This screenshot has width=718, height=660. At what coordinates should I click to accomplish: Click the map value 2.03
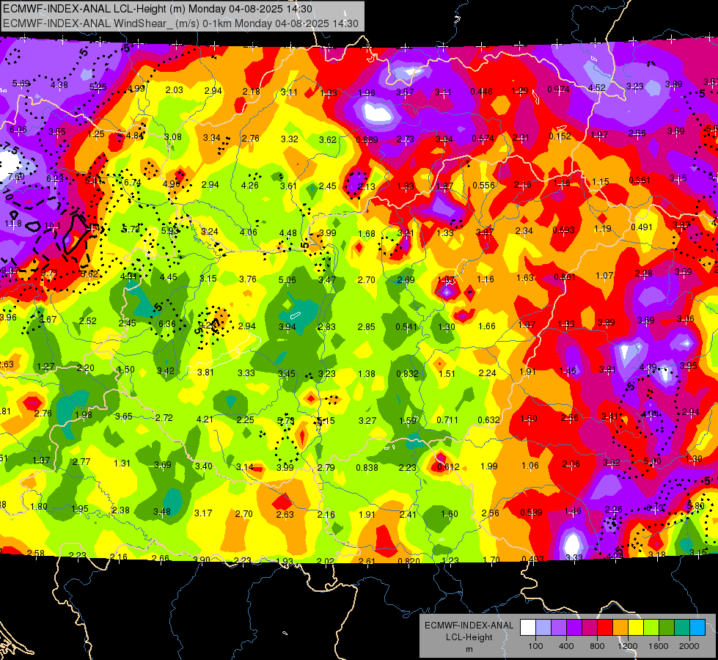pos(175,90)
